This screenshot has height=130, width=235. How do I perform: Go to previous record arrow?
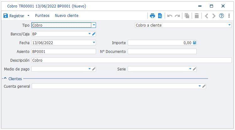coord(206,16)
